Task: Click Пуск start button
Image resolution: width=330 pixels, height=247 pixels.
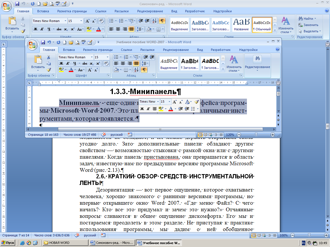Action: [x=8, y=243]
